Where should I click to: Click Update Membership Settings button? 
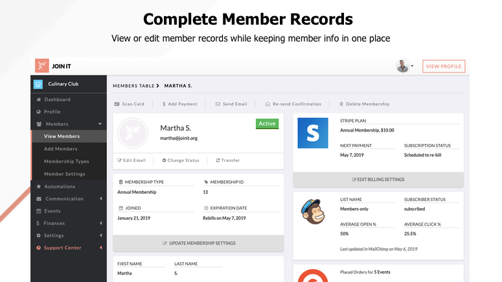pos(198,243)
